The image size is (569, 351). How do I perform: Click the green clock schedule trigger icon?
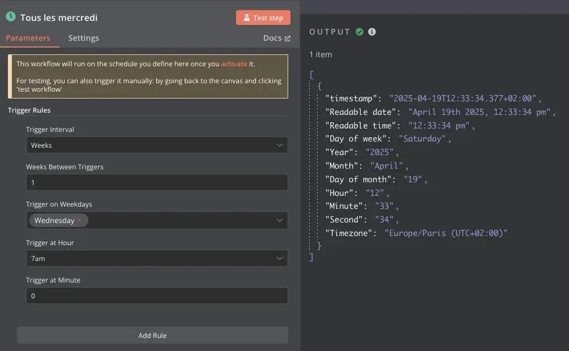(x=11, y=16)
